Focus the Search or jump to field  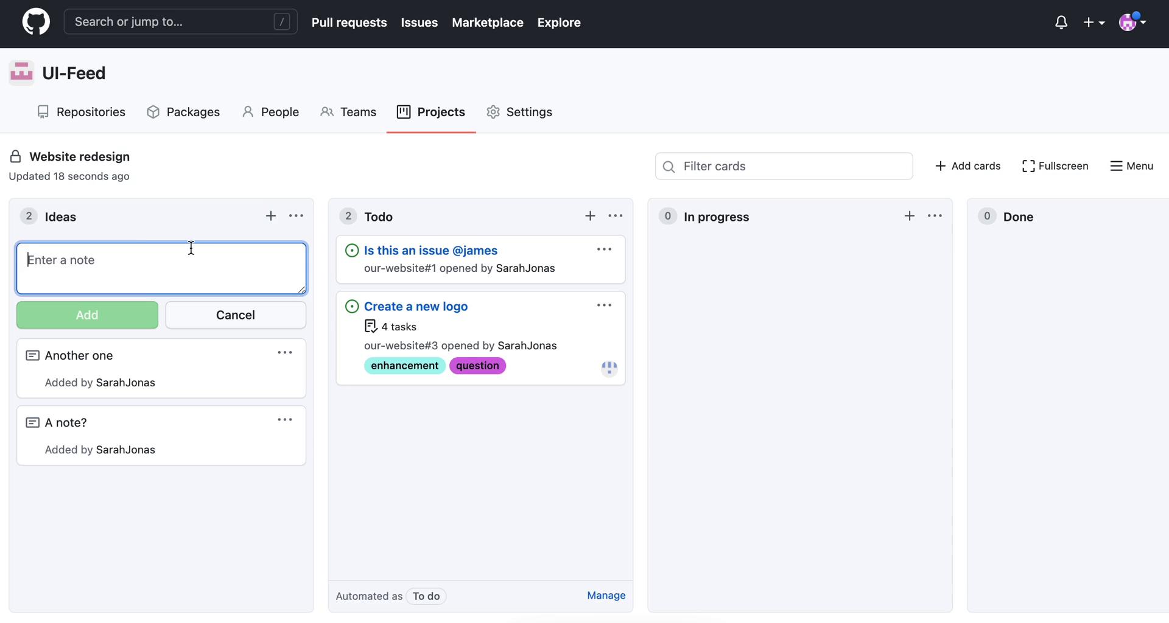181,22
